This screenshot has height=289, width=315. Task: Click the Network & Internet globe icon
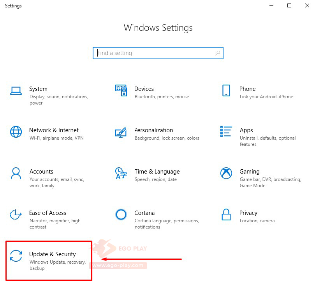(16, 132)
